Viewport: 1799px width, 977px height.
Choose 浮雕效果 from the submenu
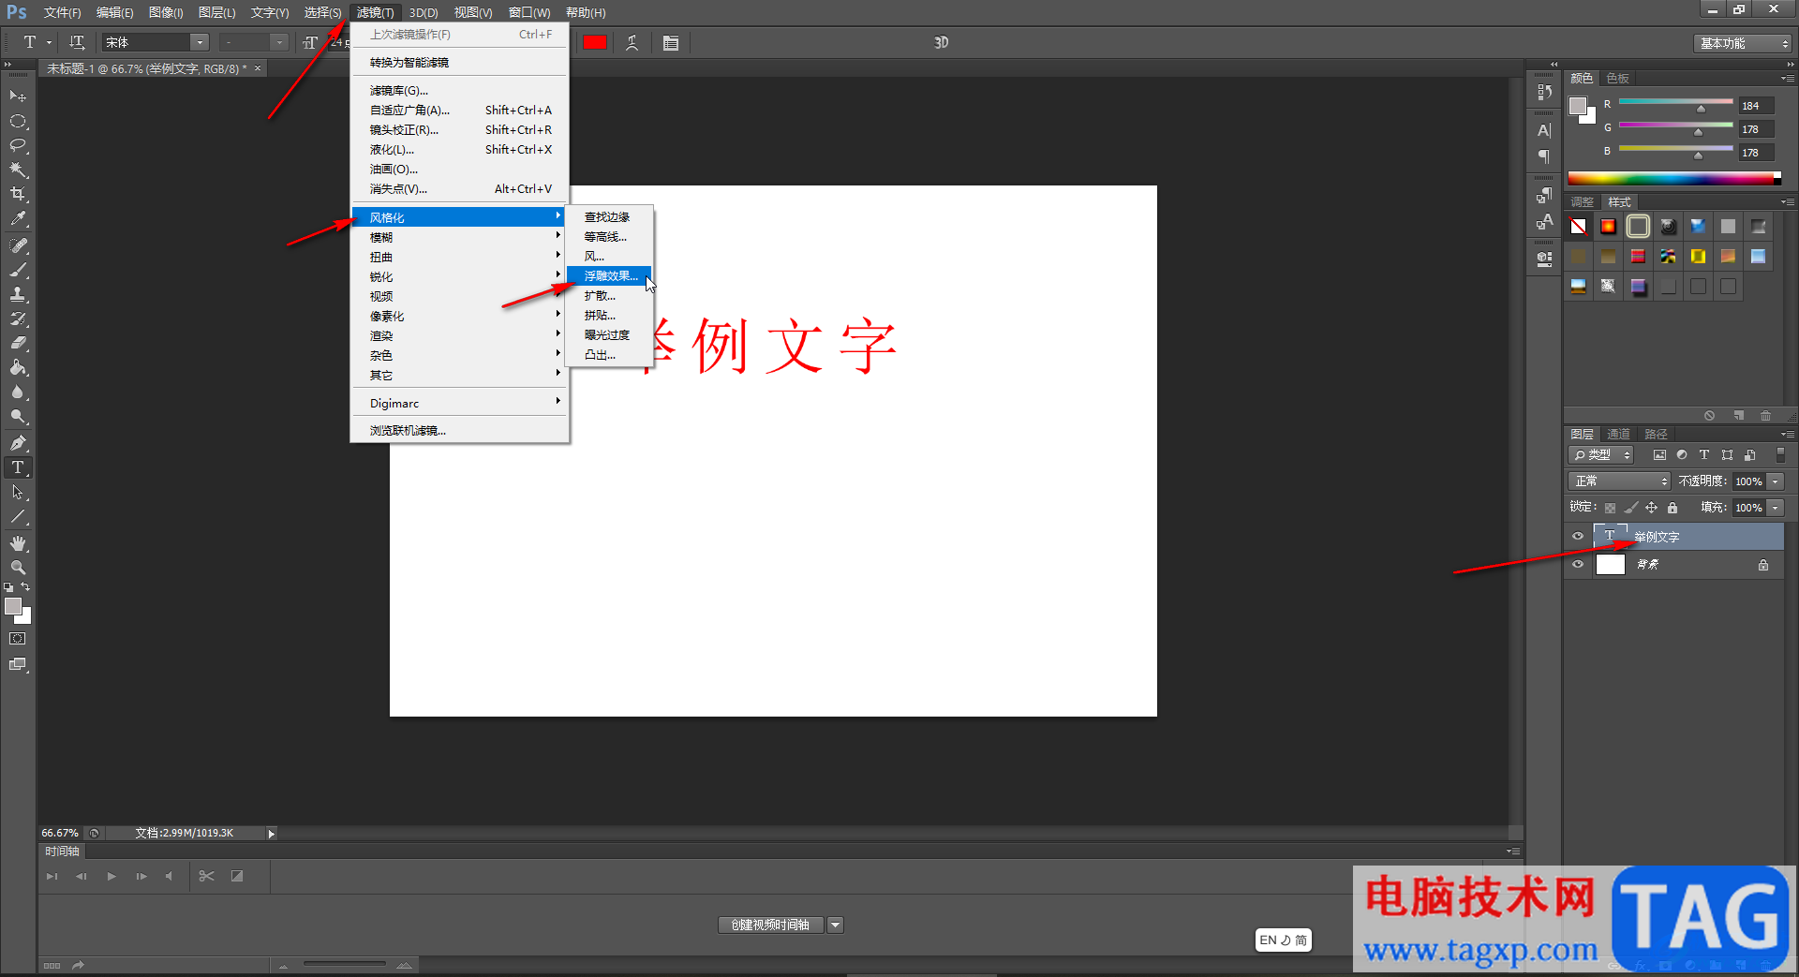tap(611, 276)
